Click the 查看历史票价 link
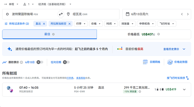Screen dimensions: 194x107 (x=171, y=49)
